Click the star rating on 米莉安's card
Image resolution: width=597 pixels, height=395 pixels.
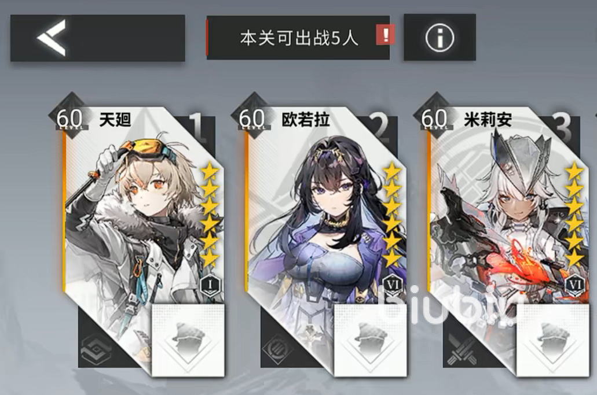[x=574, y=215]
